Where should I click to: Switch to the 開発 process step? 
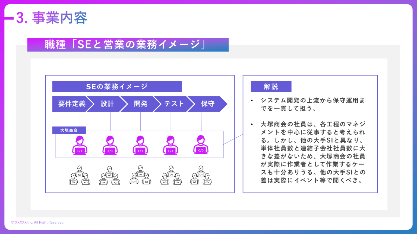[141, 104]
